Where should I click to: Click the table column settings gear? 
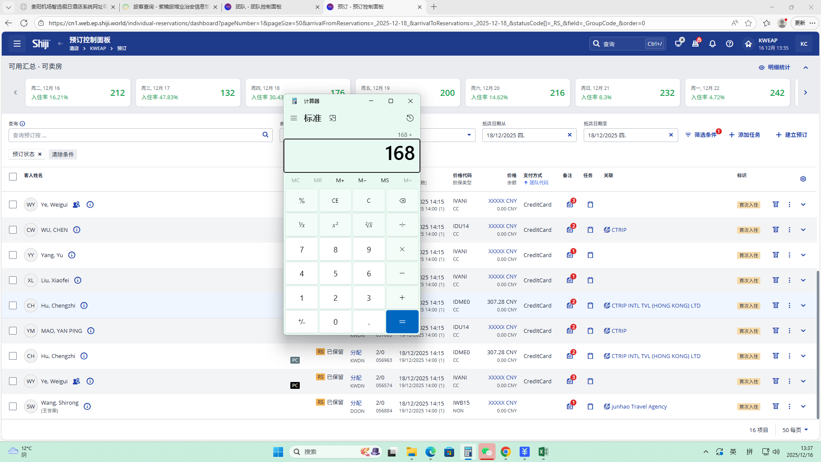803,179
